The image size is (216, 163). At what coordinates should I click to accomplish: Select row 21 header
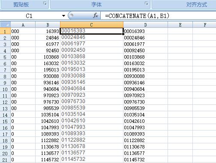(x=5, y=160)
